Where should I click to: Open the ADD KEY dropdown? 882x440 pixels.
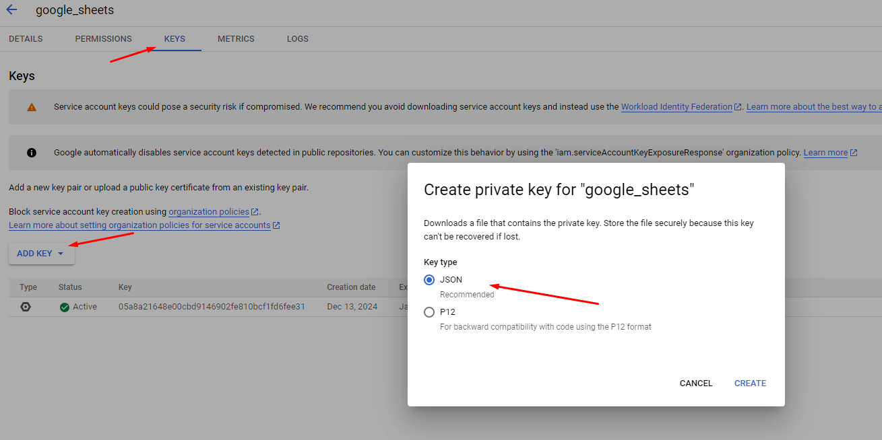pos(41,253)
